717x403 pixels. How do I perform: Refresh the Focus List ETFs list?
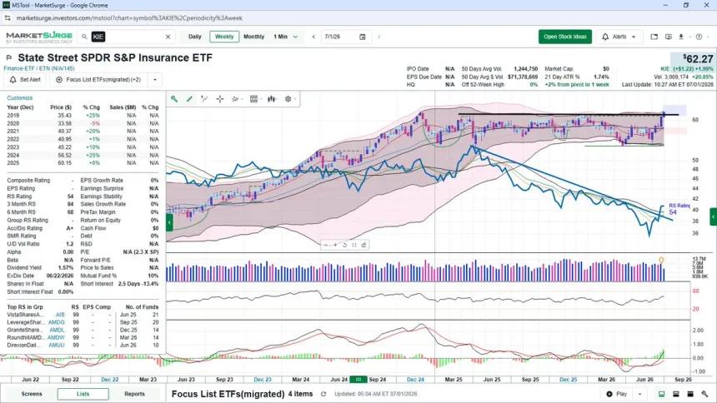tap(323, 394)
